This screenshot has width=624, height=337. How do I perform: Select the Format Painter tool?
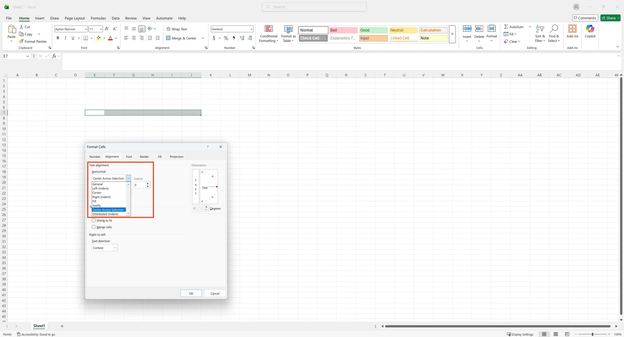(33, 41)
